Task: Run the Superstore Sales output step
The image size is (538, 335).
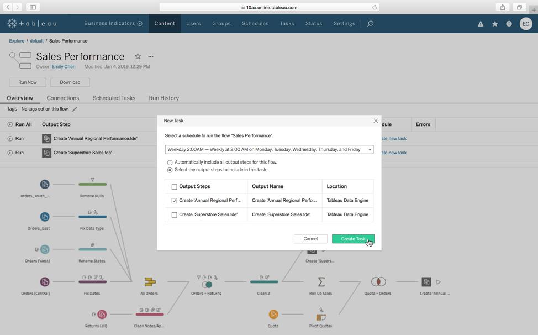Action: [10, 153]
